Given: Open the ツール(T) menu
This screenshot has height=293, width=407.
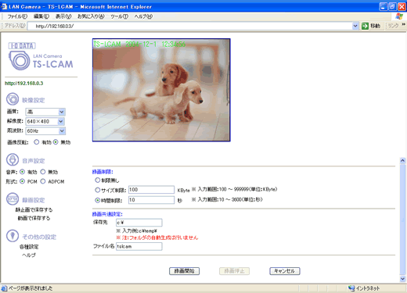Looking at the screenshot, I should [119, 16].
